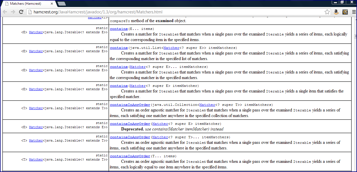Click the bold 'examined' word at top
Image resolution: width=357 pixels, height=172 pixels.
(x=164, y=21)
